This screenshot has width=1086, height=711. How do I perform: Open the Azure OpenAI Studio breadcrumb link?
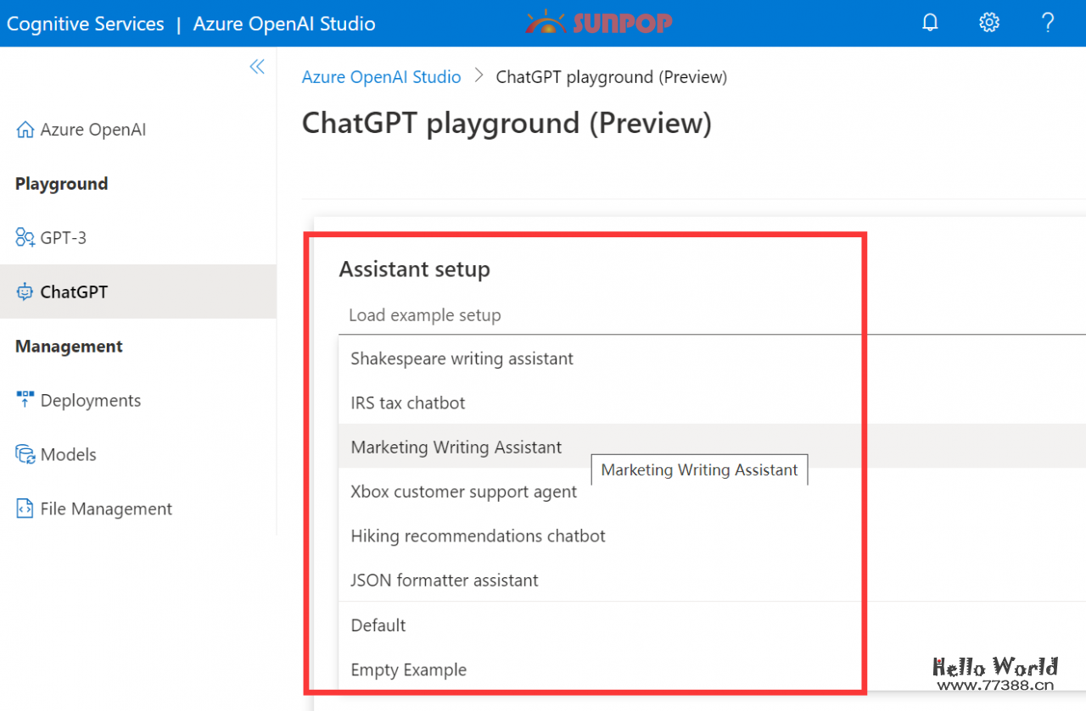pyautogui.click(x=381, y=76)
